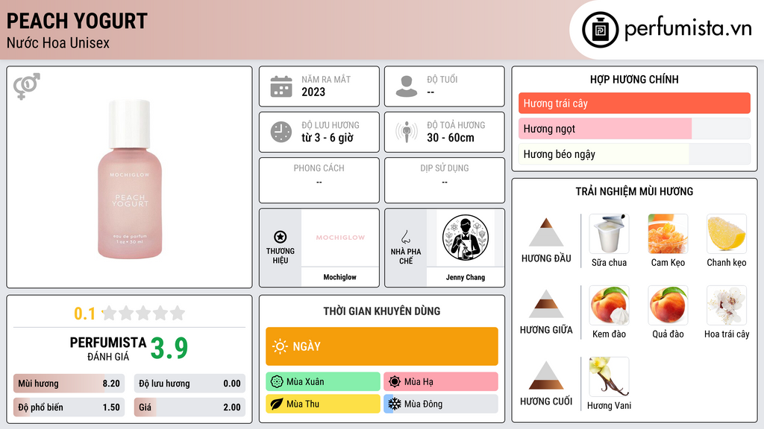
Task: Click the Sữa chua yogurt note image
Action: pyautogui.click(x=609, y=233)
